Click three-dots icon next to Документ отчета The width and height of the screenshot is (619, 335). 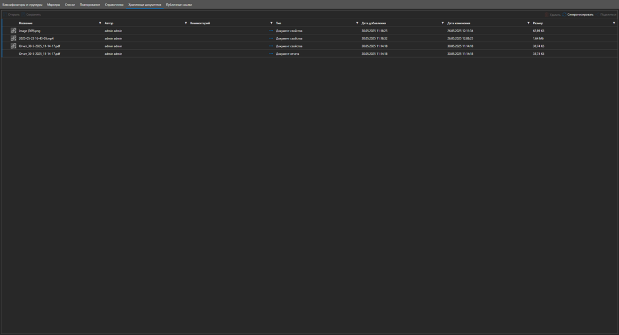coord(271,54)
